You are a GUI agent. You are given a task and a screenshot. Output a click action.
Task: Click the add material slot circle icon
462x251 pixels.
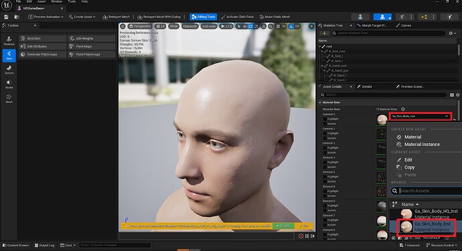(403, 109)
